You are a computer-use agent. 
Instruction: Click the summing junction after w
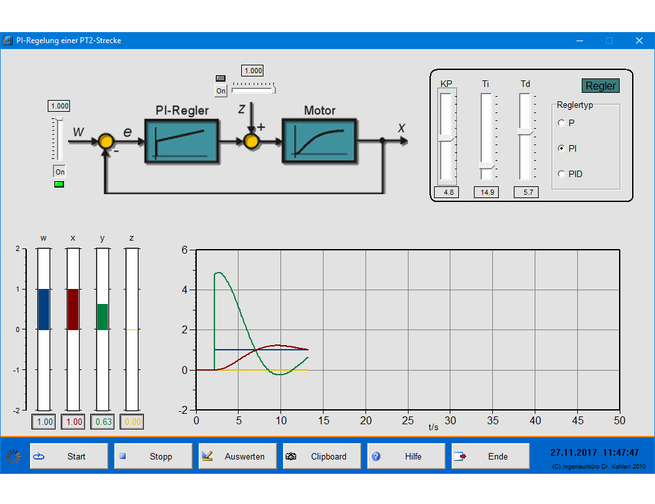(x=106, y=141)
